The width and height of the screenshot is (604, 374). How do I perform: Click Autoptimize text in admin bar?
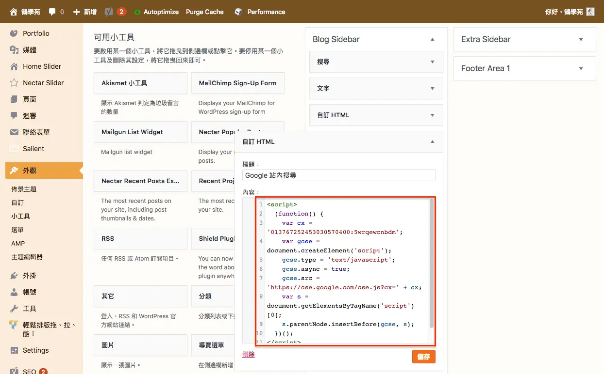click(161, 12)
